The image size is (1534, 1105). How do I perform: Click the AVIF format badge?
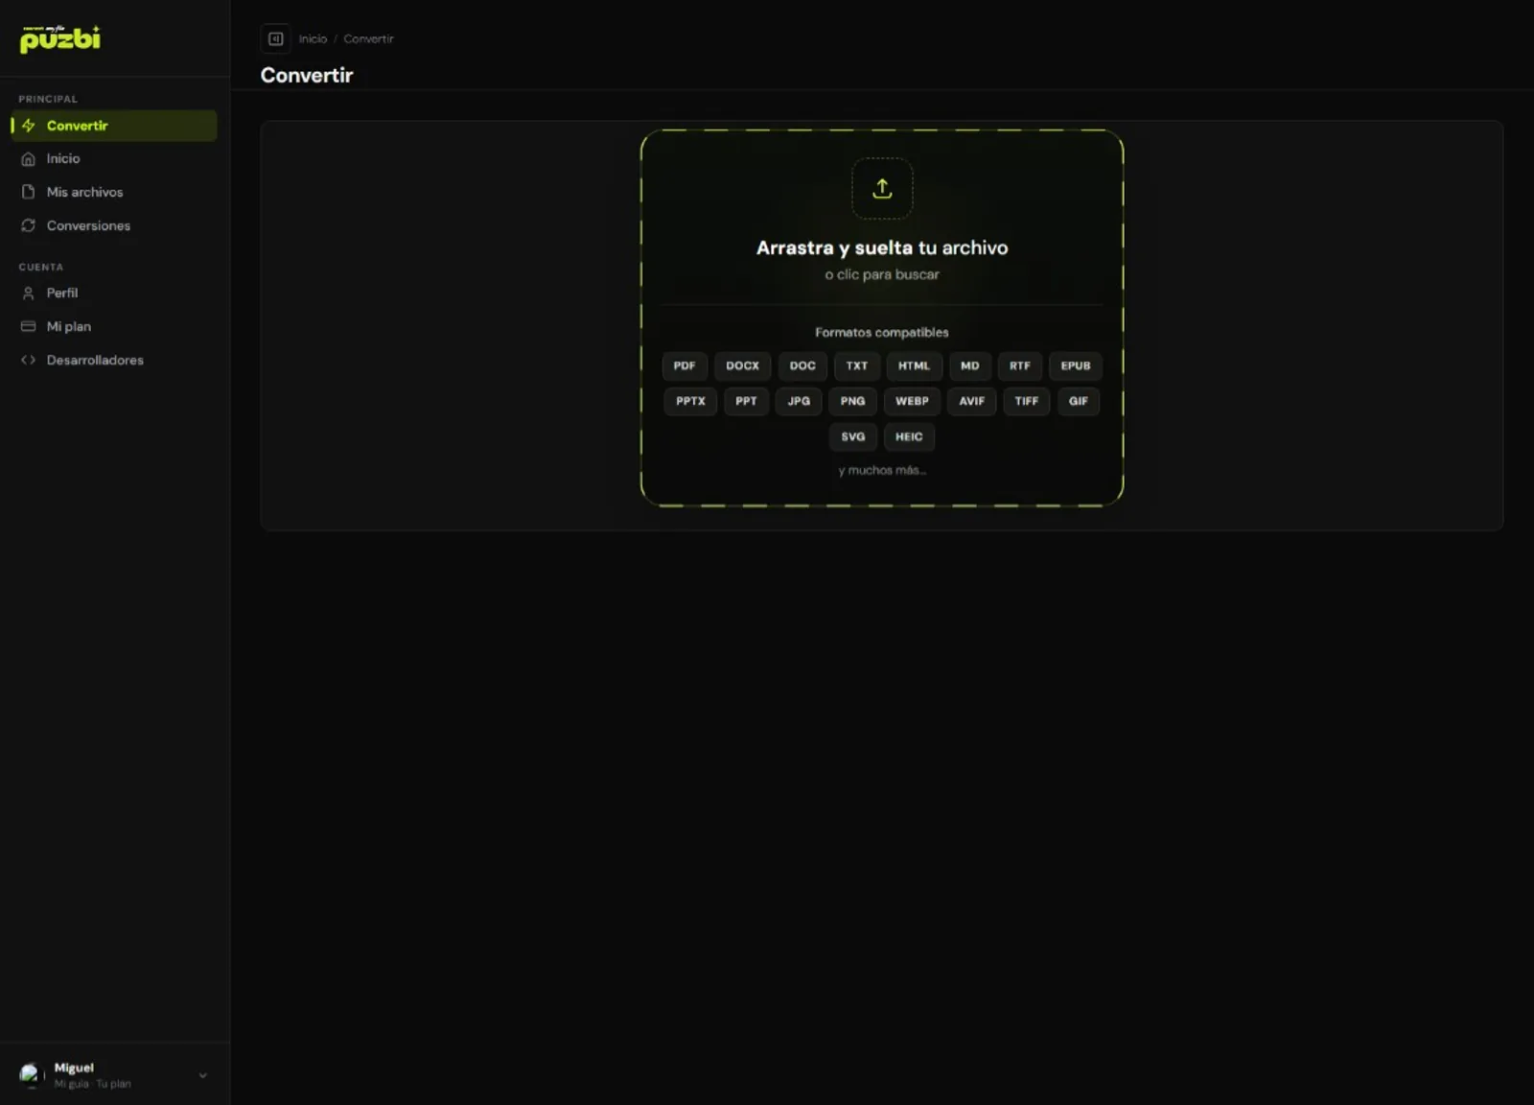pyautogui.click(x=972, y=401)
